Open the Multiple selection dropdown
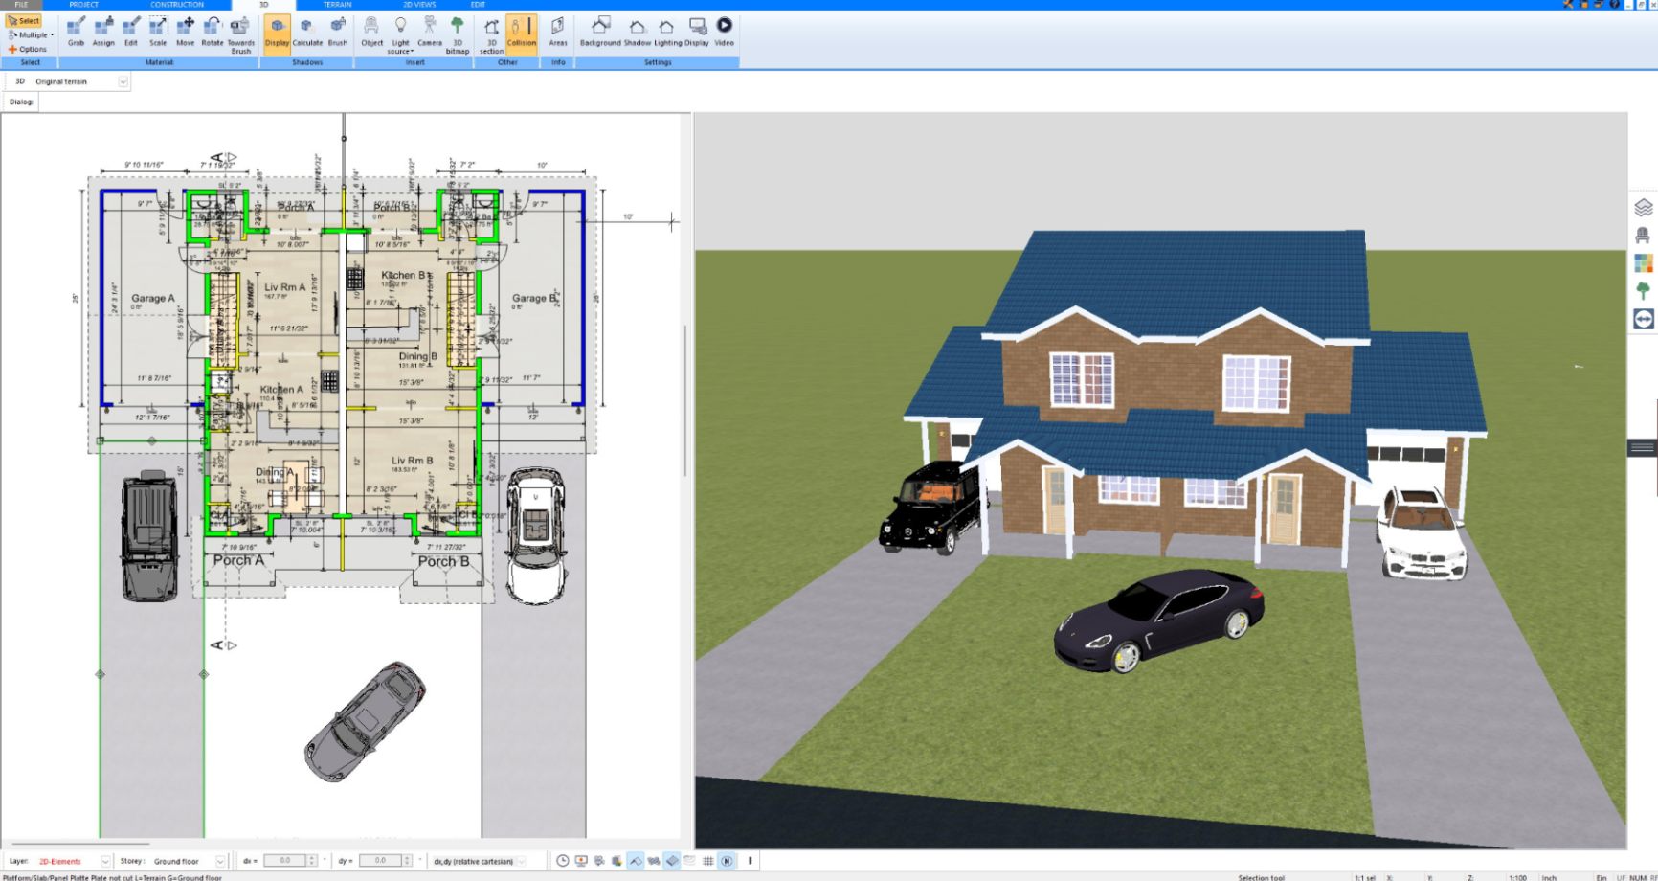This screenshot has height=881, width=1658. pyautogui.click(x=31, y=34)
